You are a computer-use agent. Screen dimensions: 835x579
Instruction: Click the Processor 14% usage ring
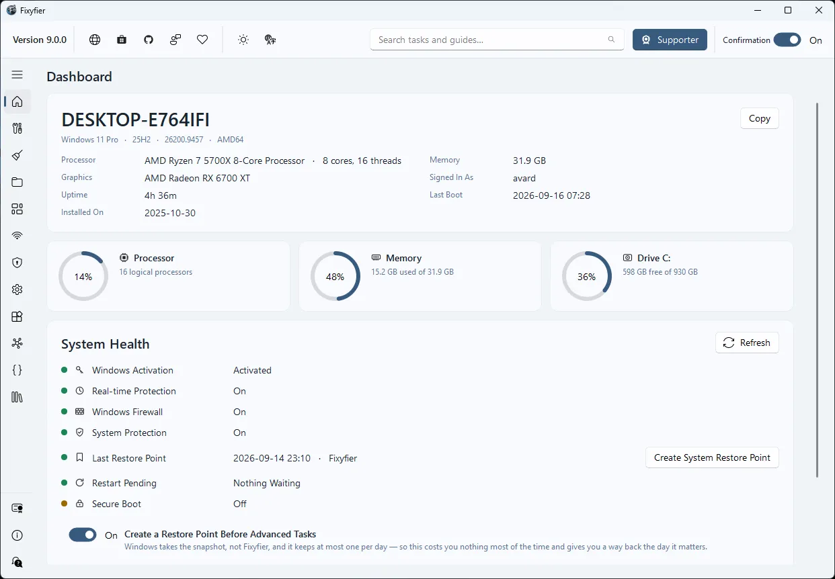[x=83, y=276]
